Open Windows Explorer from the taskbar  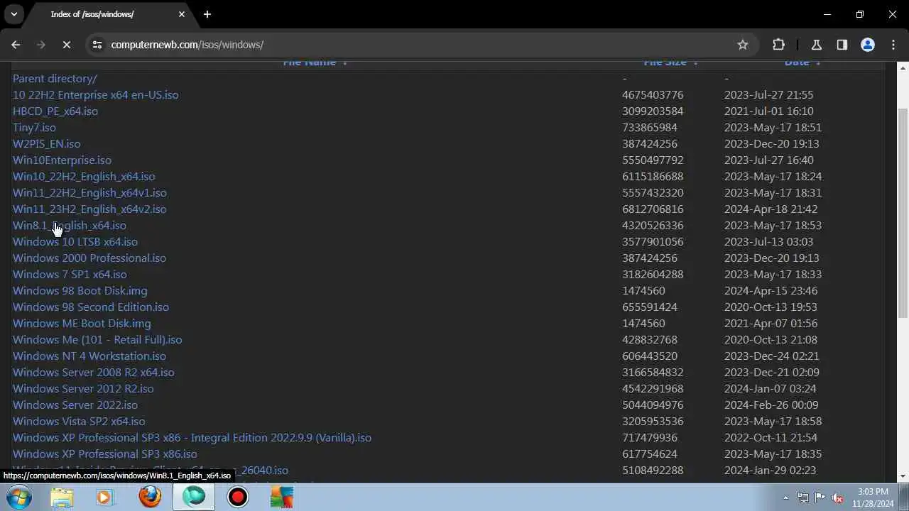pyautogui.click(x=62, y=498)
